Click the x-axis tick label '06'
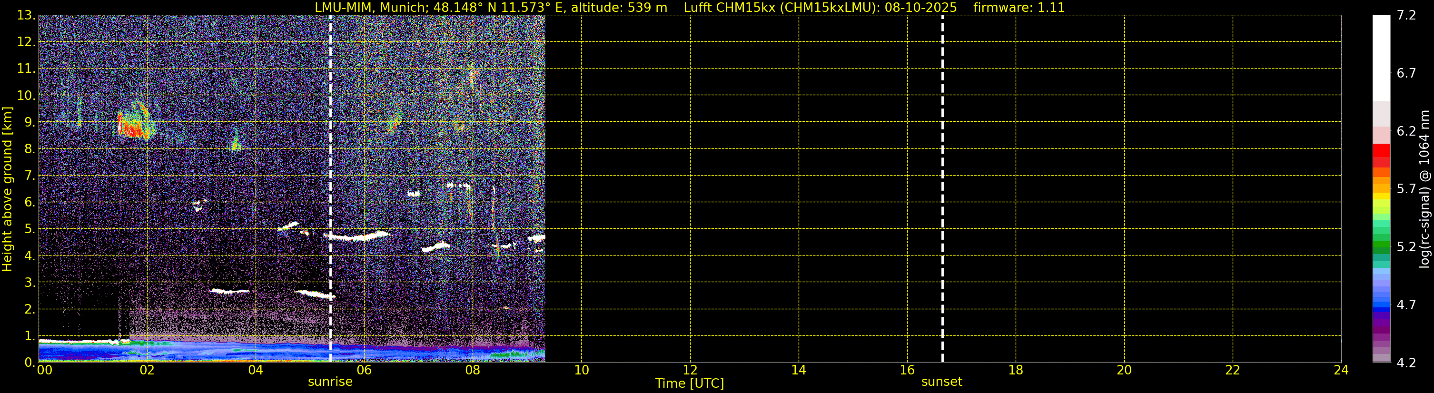The image size is (1434, 393). tap(364, 370)
